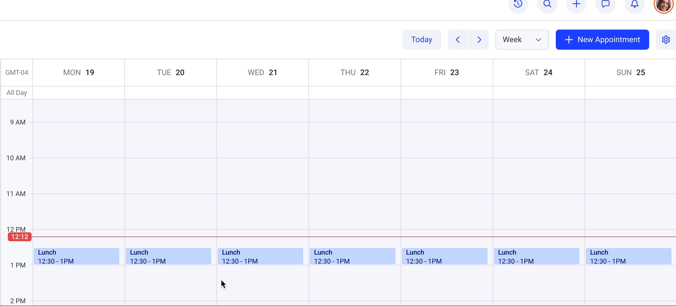
Task: Click the search icon in the header
Action: click(x=547, y=5)
